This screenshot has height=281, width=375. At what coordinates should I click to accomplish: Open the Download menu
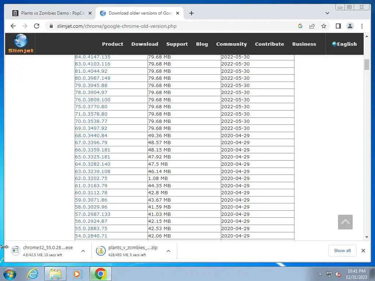(x=145, y=44)
